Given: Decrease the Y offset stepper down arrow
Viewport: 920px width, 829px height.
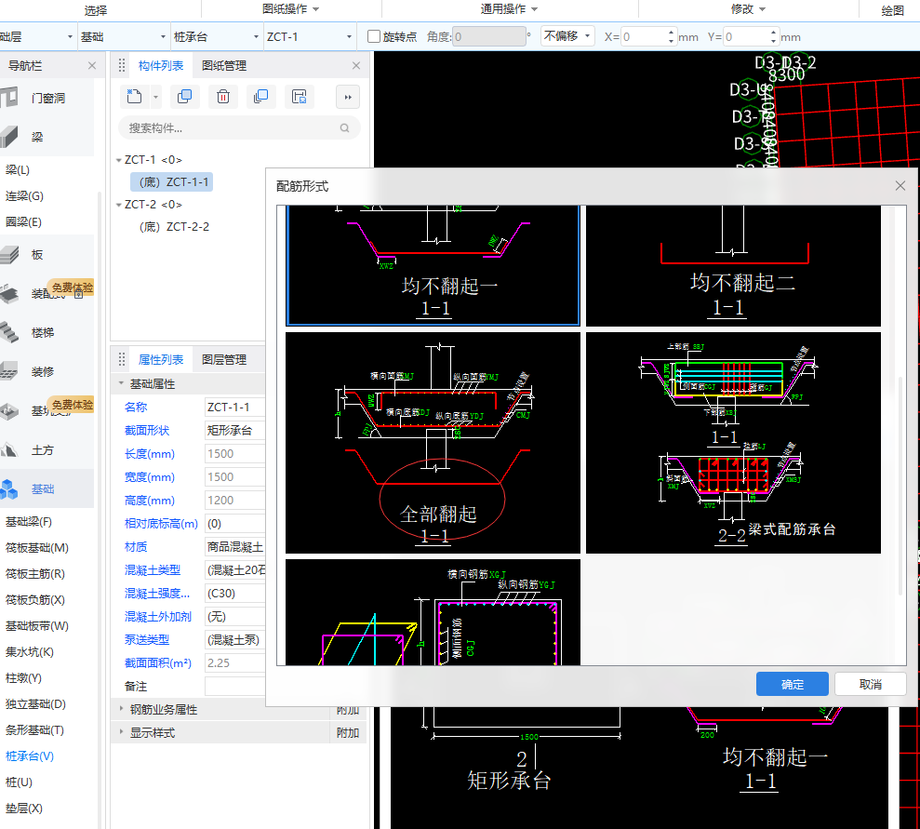Looking at the screenshot, I should 773,41.
